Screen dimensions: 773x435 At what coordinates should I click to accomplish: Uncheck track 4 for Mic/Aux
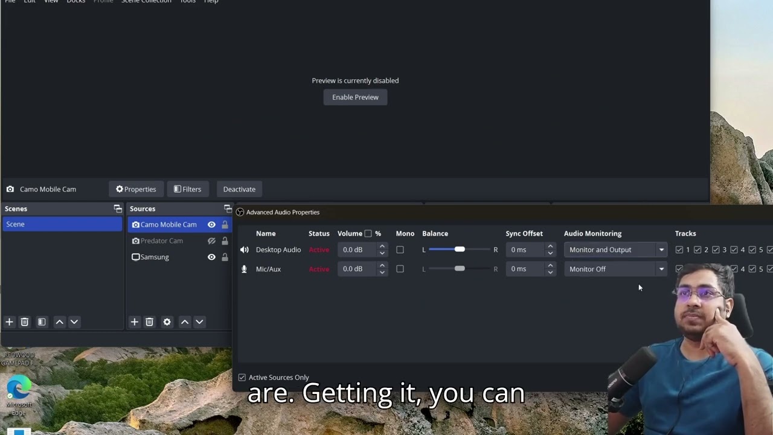(x=734, y=269)
